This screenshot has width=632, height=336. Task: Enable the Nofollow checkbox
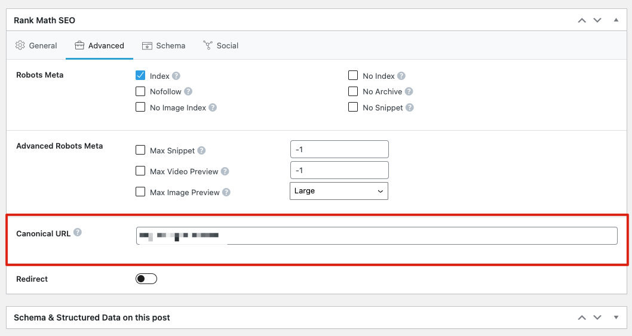(140, 91)
